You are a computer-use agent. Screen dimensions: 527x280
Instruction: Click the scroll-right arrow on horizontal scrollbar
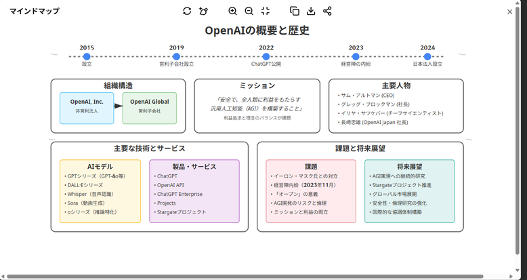(x=511, y=277)
